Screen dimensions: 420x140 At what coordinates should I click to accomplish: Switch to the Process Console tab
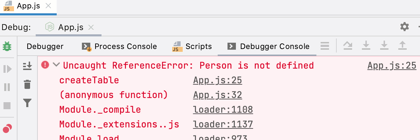pos(119,47)
